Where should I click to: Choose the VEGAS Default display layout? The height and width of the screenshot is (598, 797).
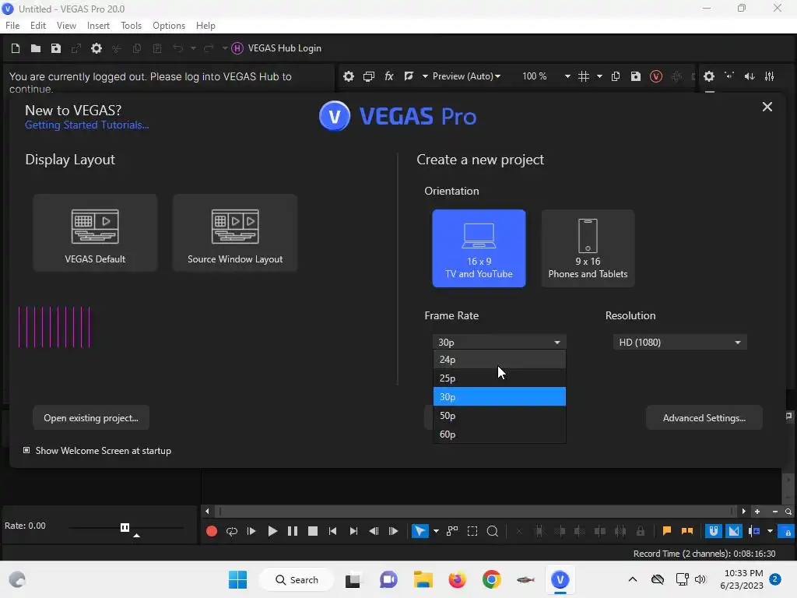click(95, 232)
